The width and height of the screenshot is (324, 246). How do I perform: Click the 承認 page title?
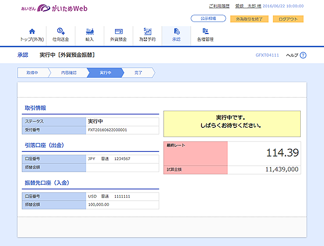(23, 55)
